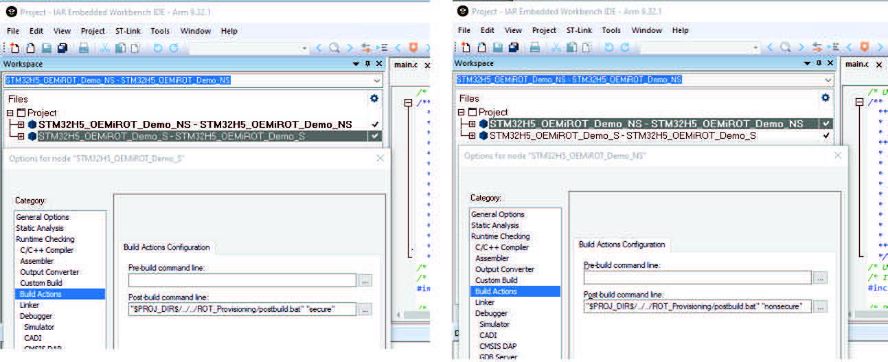888x362 pixels.
Task: Click the Paste icon in right window toolbar
Action: click(586, 47)
